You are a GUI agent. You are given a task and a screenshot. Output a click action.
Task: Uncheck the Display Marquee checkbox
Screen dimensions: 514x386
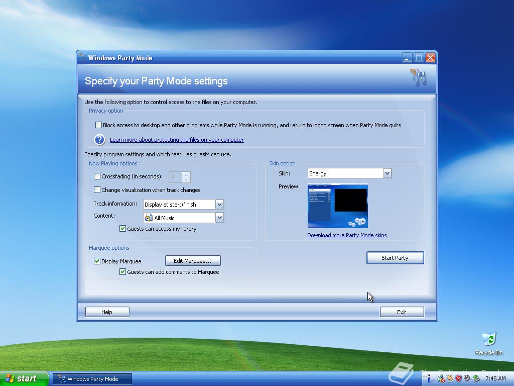coord(97,261)
